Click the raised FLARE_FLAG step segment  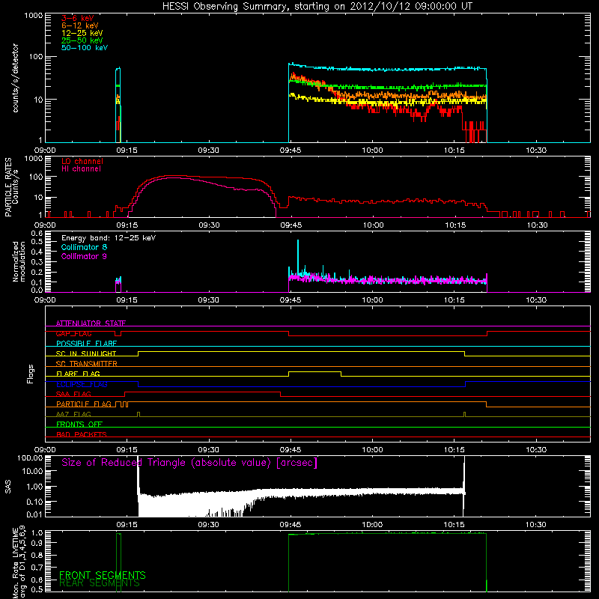point(314,371)
